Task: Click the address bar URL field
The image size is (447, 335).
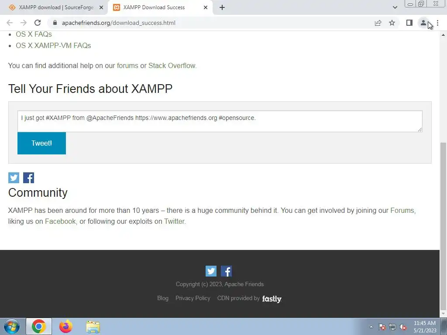Action: point(211,23)
